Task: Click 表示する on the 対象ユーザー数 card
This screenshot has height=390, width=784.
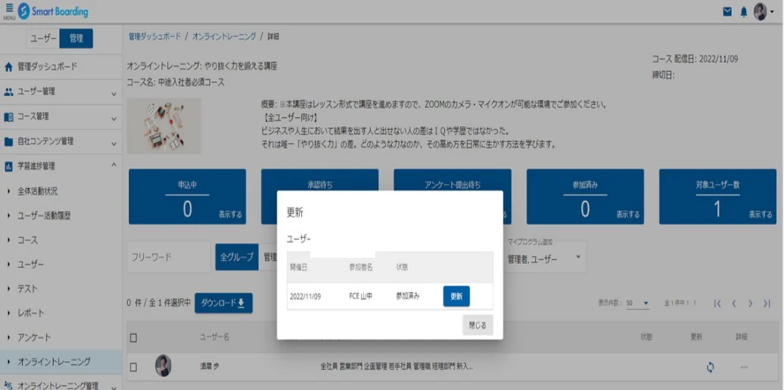Action: pyautogui.click(x=761, y=215)
